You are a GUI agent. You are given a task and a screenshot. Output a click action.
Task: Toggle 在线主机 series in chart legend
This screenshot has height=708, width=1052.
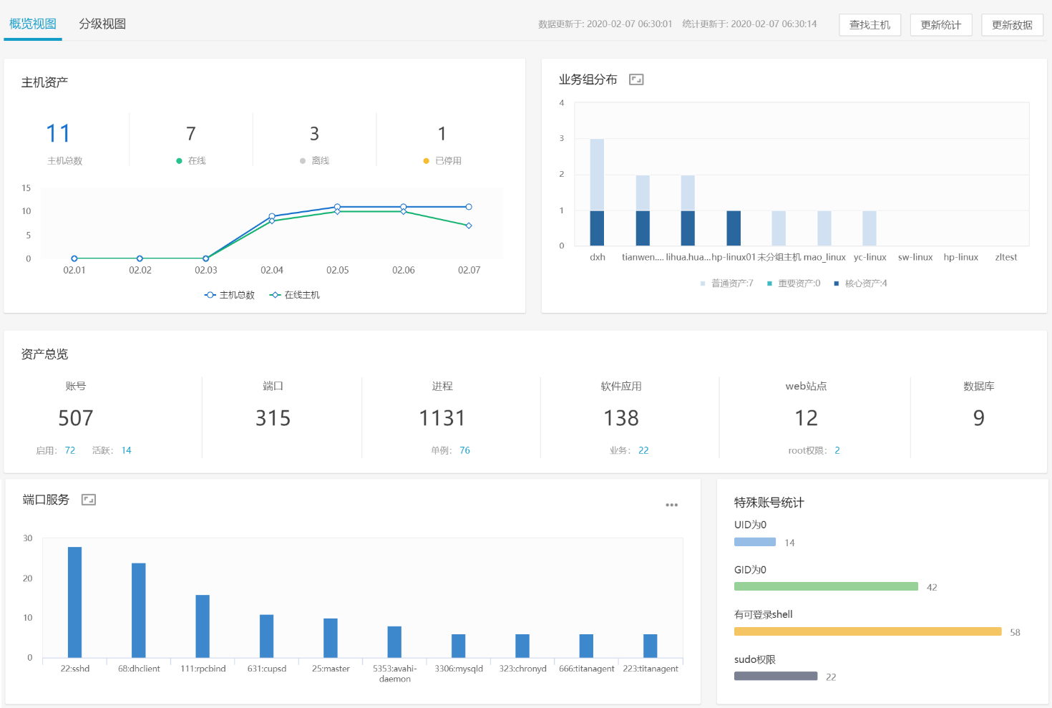point(295,295)
